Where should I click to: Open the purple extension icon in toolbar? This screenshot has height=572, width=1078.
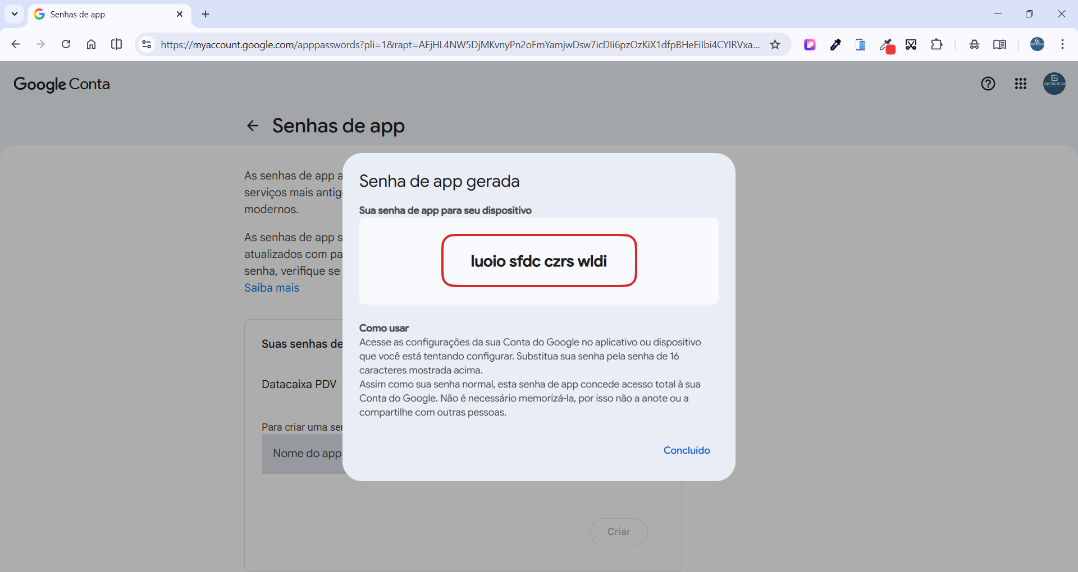tap(810, 44)
